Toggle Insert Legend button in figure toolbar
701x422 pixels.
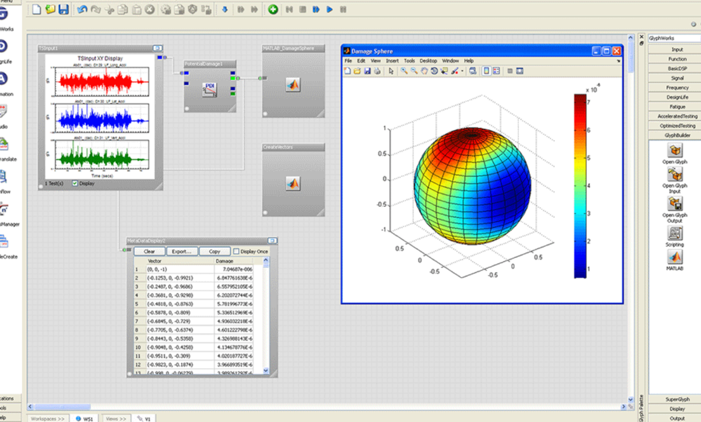pyautogui.click(x=496, y=71)
